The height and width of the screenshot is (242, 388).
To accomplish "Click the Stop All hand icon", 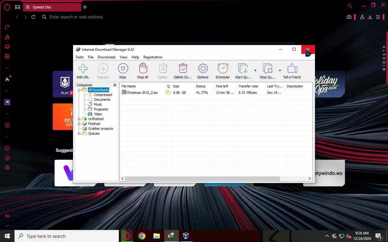I will point(143,69).
